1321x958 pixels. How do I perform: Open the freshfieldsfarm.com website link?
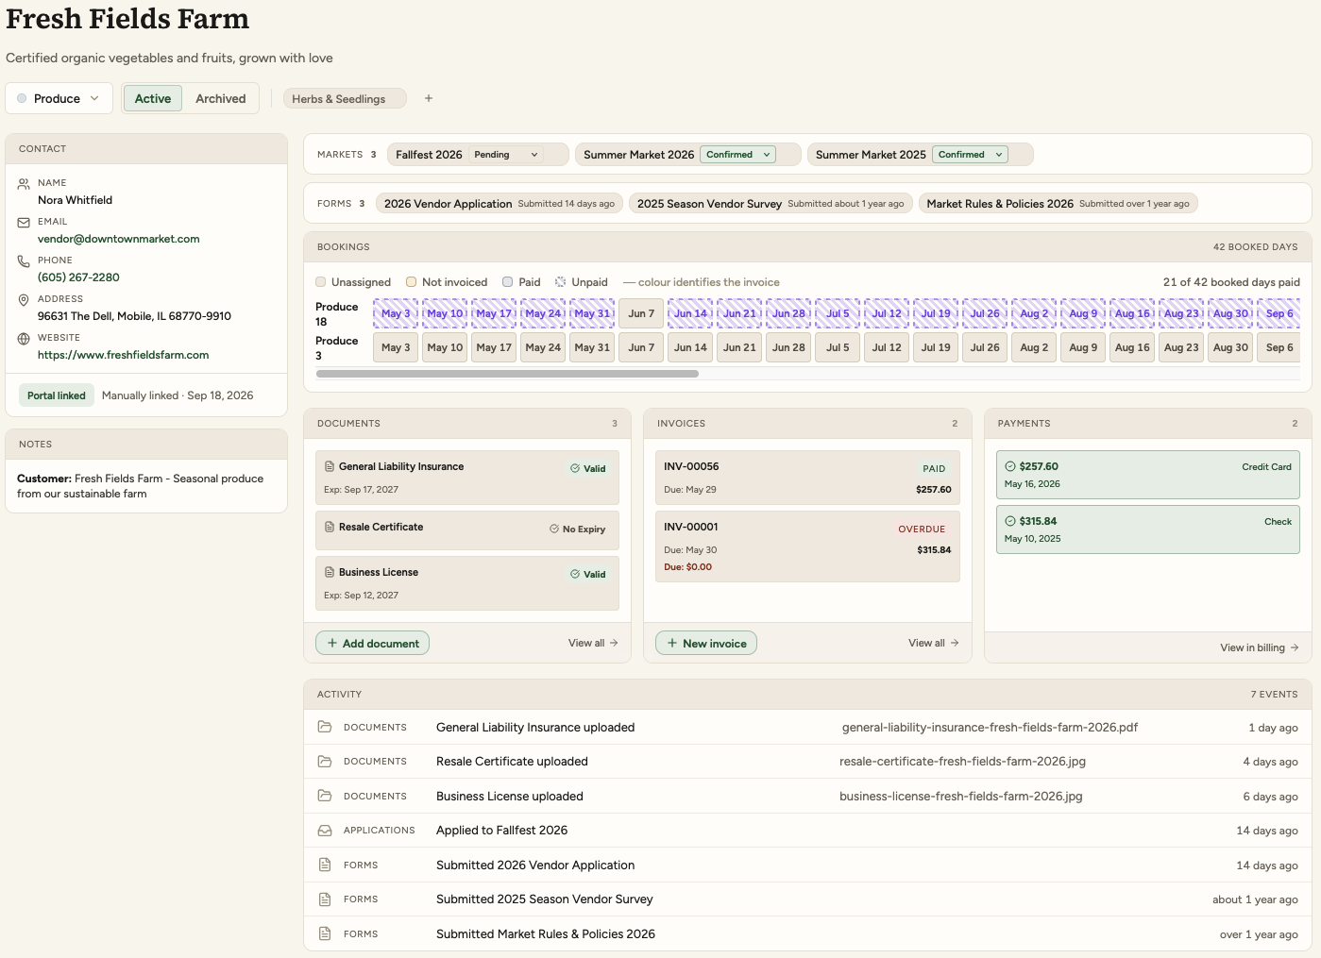point(123,355)
